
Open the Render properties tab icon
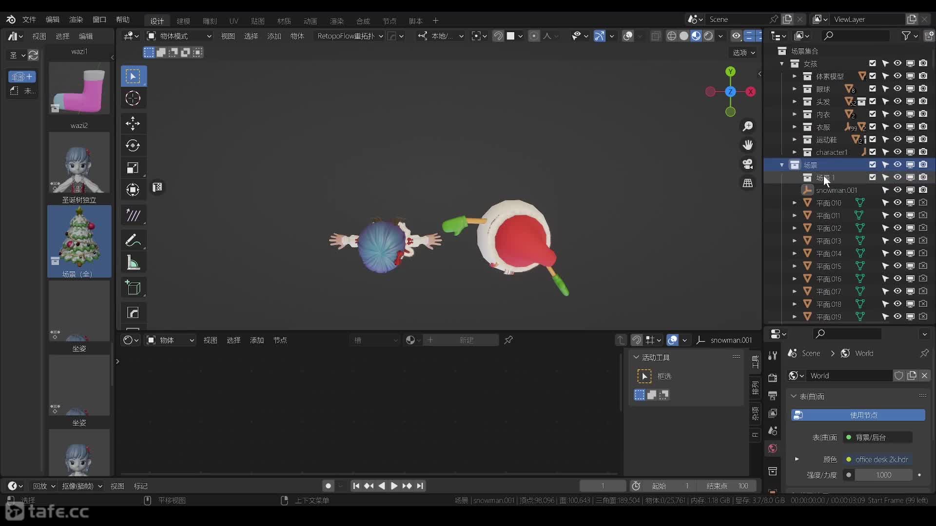[773, 378]
